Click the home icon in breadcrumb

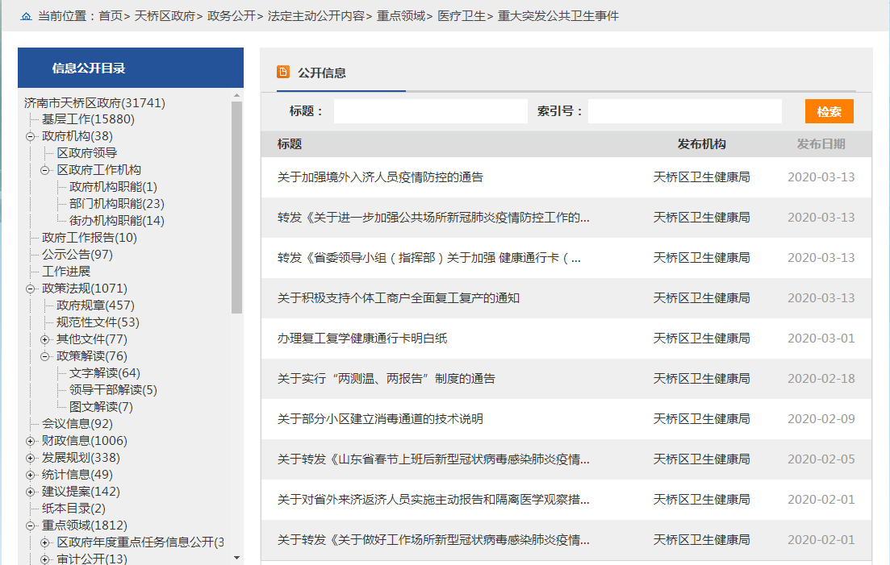coord(26,16)
